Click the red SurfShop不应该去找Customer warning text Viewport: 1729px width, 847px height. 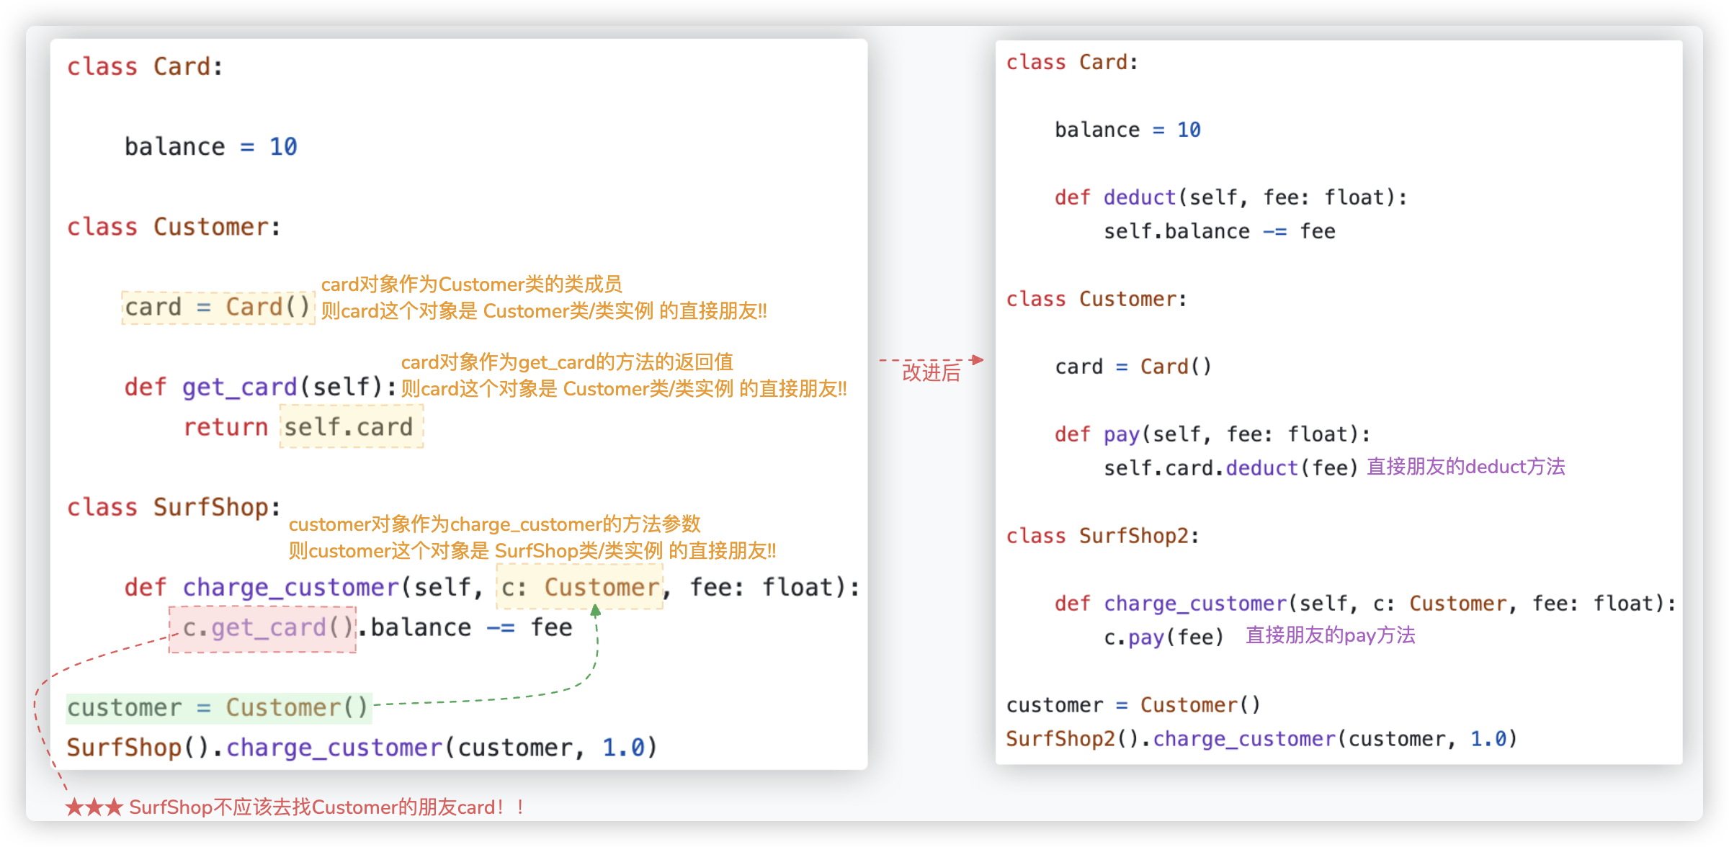328,807
